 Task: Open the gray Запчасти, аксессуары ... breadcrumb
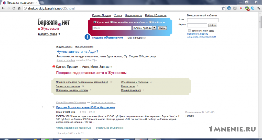point(103,102)
